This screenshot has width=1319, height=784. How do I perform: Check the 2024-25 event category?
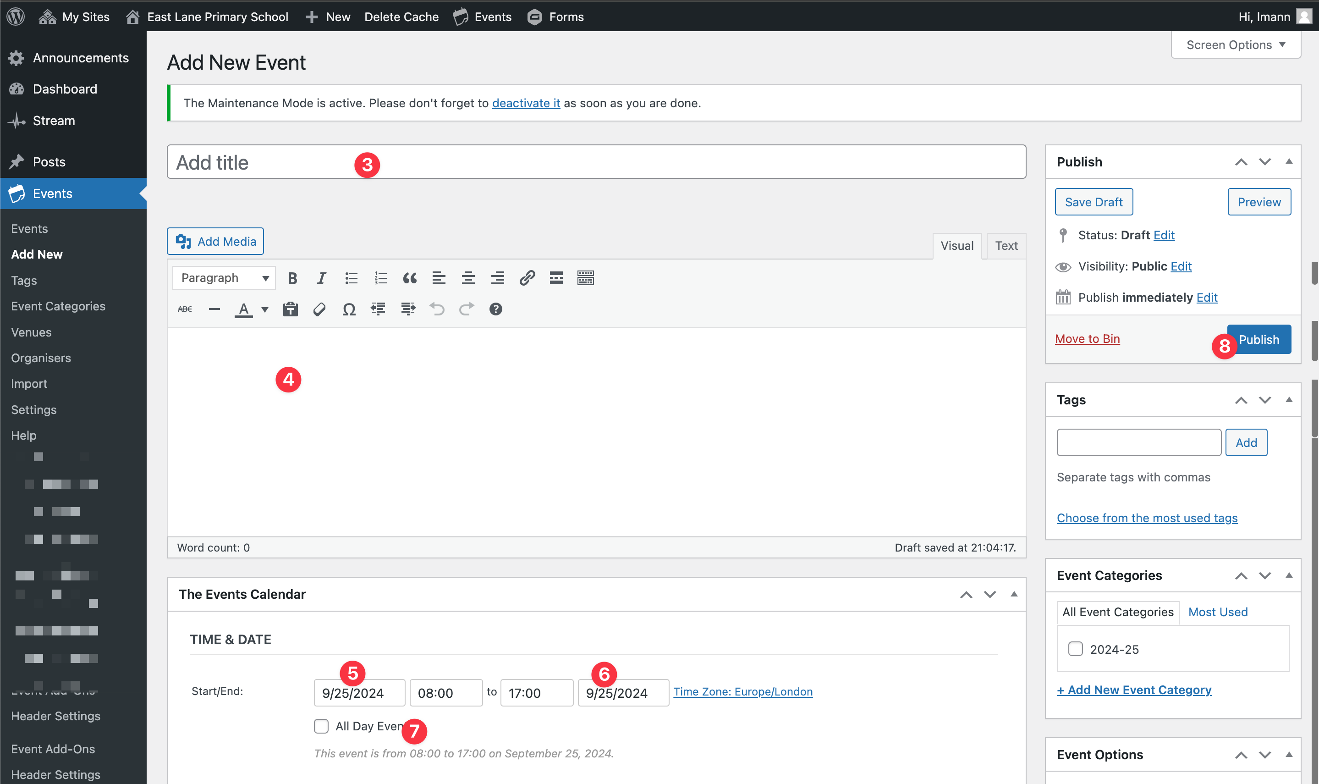pyautogui.click(x=1075, y=649)
